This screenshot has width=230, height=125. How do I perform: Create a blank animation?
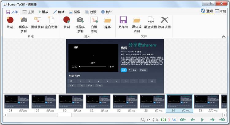pyautogui.click(x=51, y=20)
